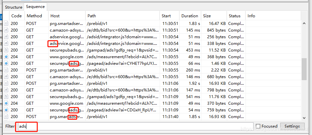This screenshot has height=135, width=312.
Task: Click the 338 bytes size cell
Action: point(214,43)
